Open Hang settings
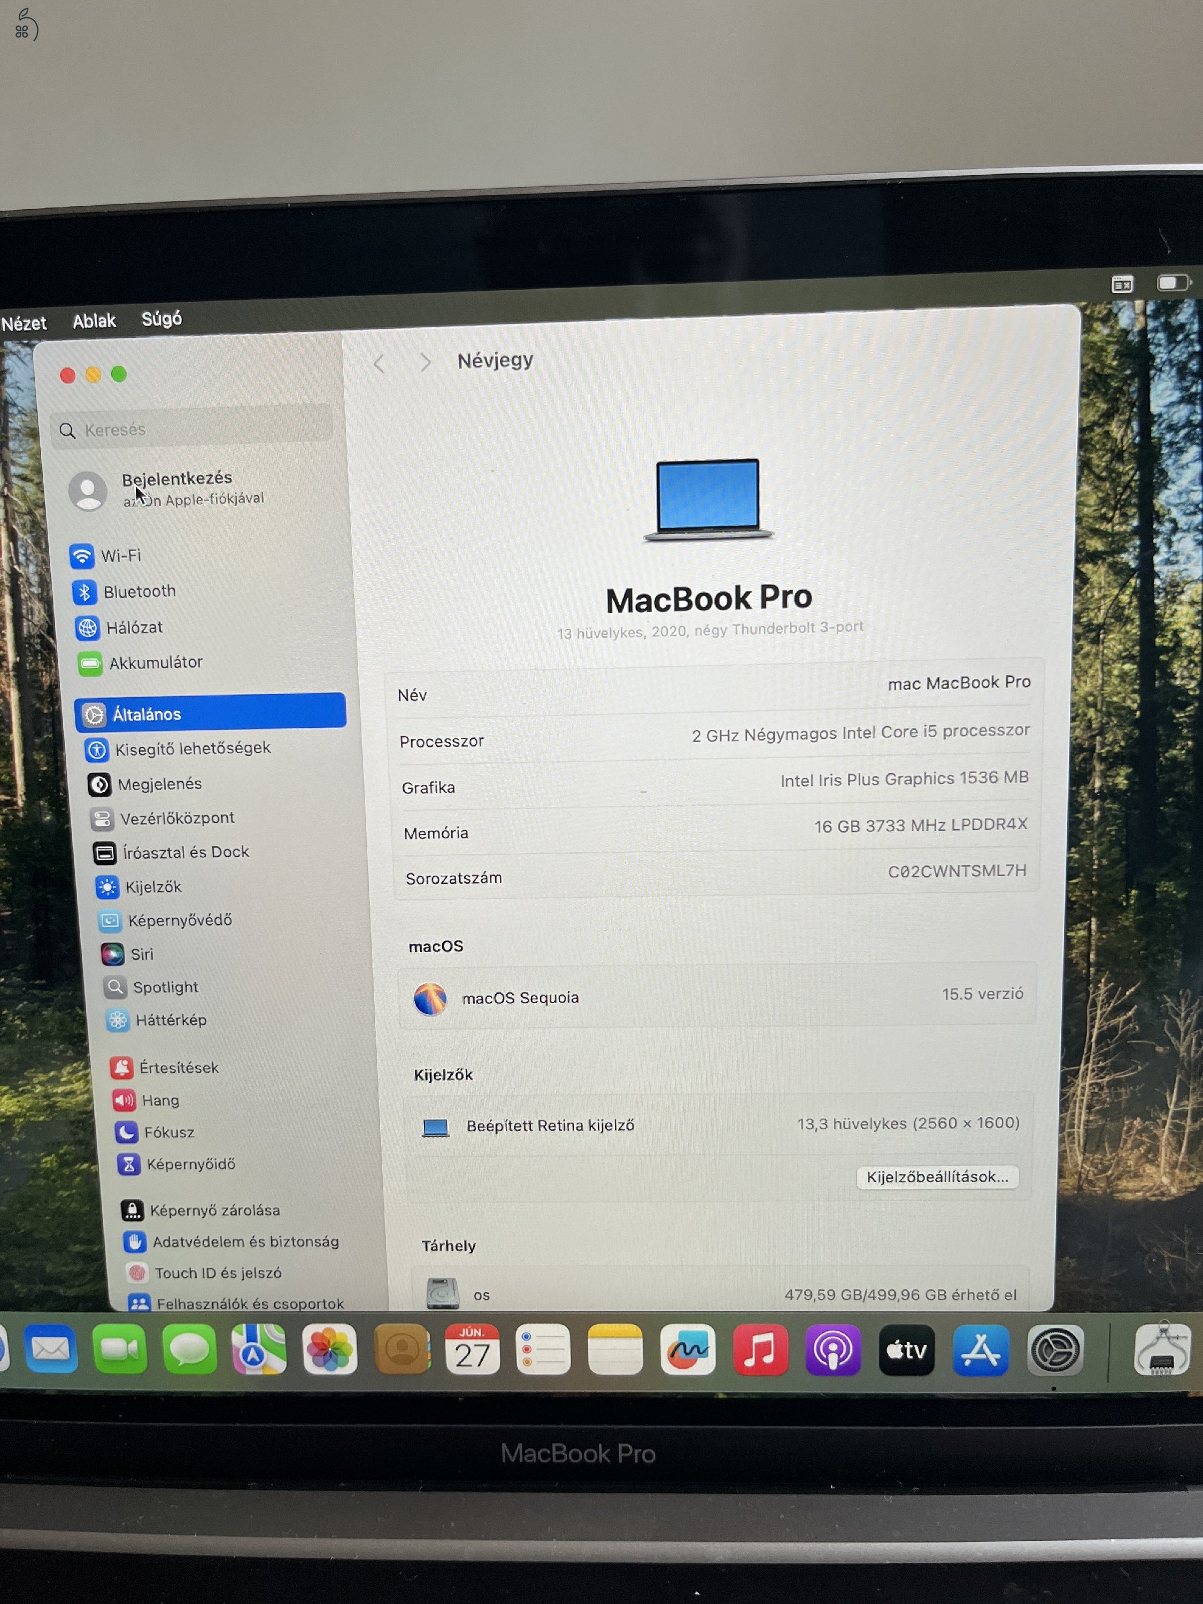 [x=160, y=1100]
